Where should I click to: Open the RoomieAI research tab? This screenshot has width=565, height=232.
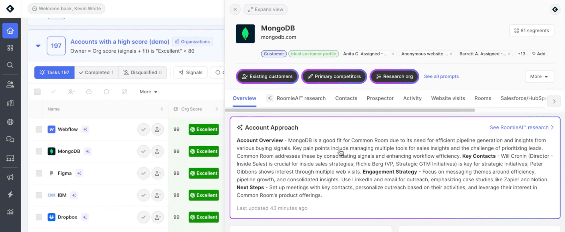[x=296, y=98]
